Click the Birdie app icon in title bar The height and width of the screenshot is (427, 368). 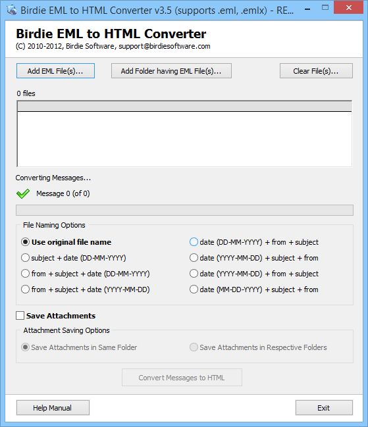point(11,10)
